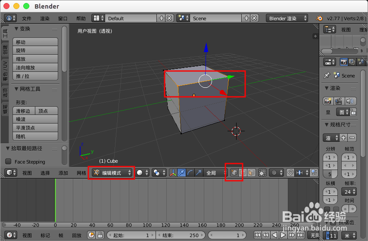The width and height of the screenshot is (368, 241).
Task: Toggle limit selection to visible icon
Action: pyautogui.click(x=262, y=173)
